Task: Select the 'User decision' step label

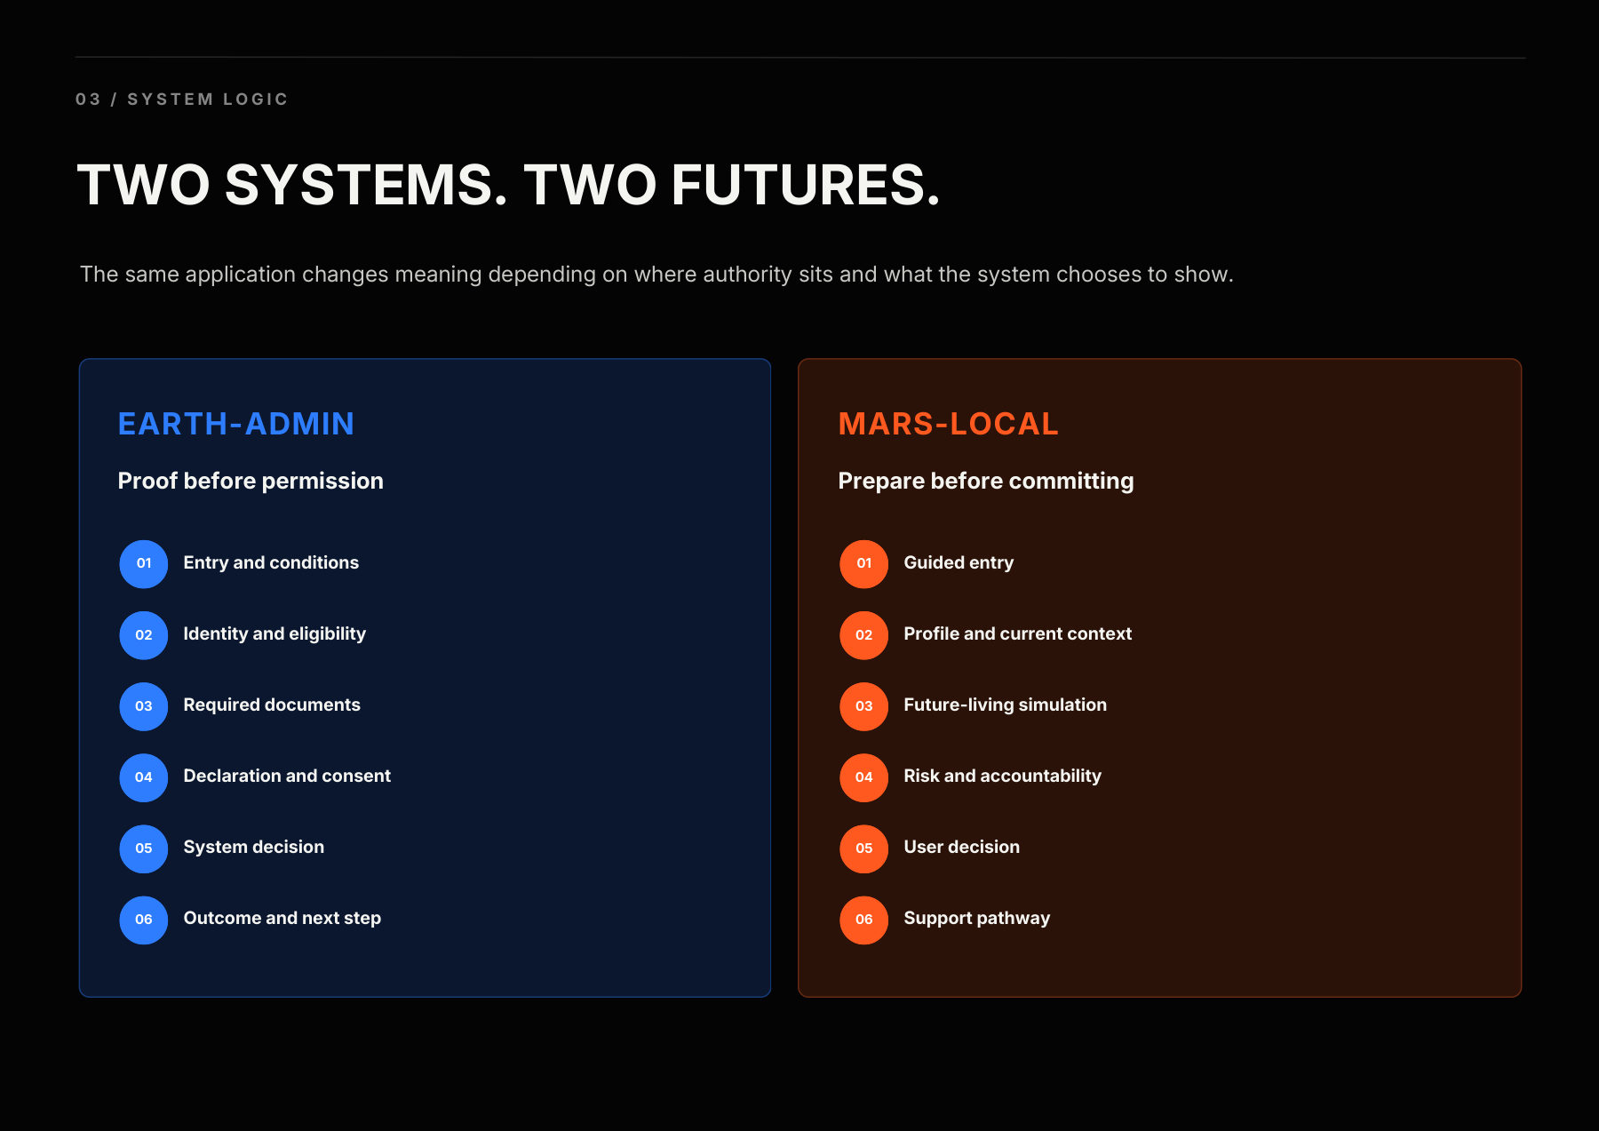Action: click(962, 847)
